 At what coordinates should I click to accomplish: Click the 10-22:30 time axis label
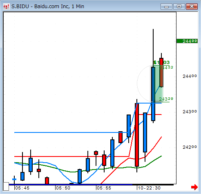pos(149,188)
